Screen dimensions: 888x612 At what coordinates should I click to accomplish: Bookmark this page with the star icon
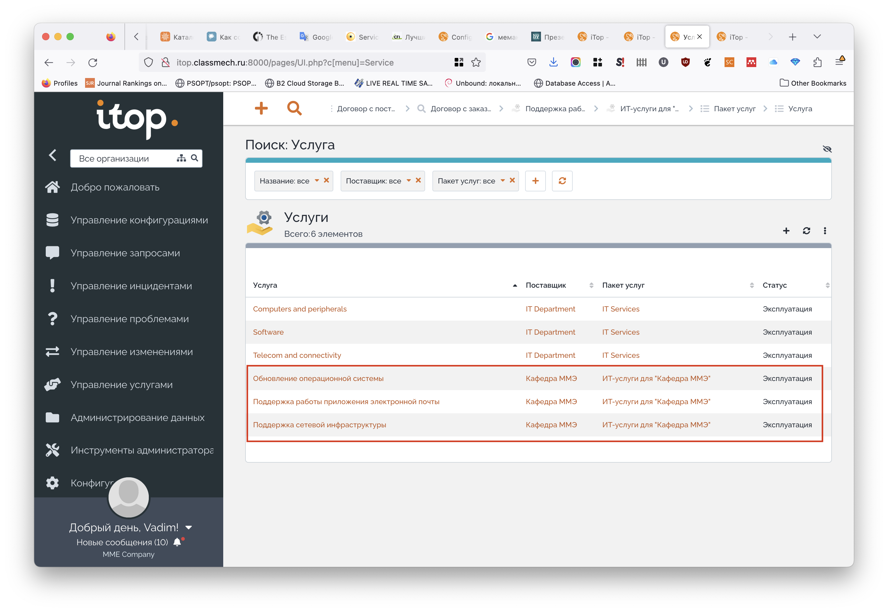click(476, 62)
